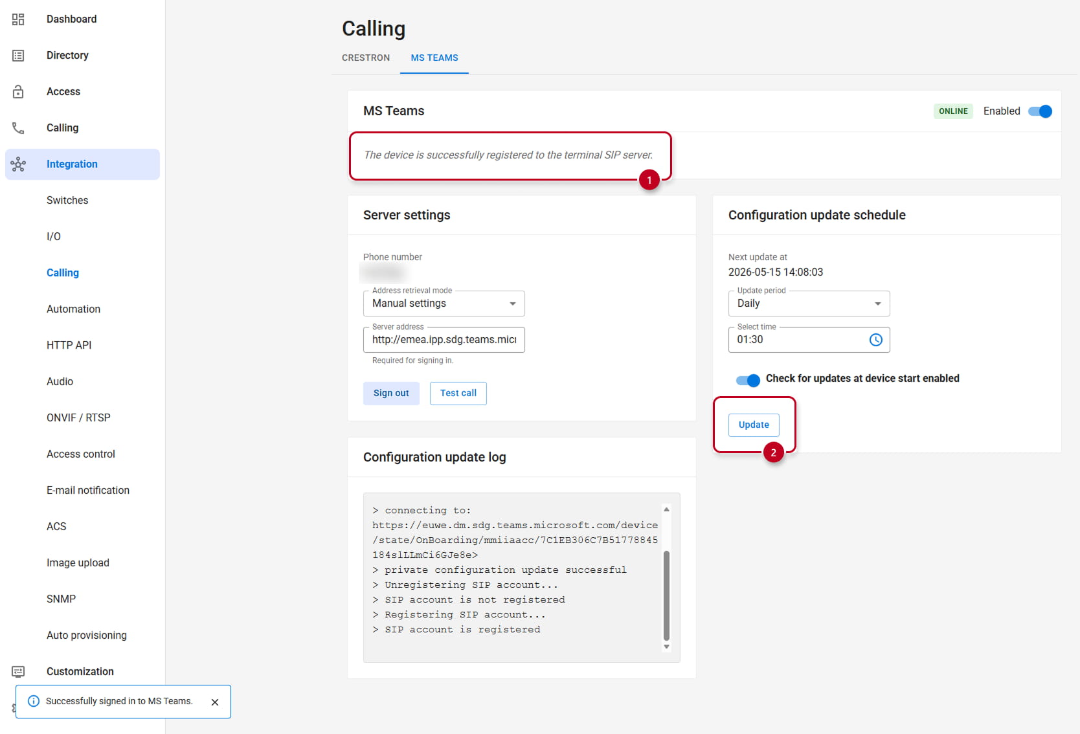Open Customization in the sidebar
Screen dimensions: 1080x734
point(83,672)
